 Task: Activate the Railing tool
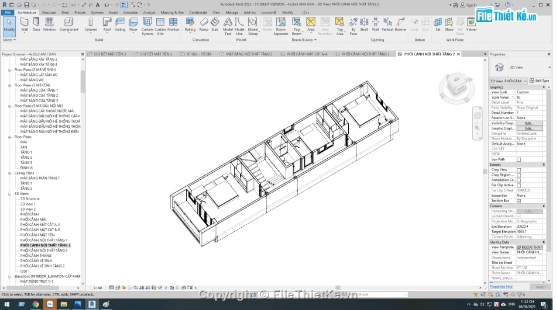190,25
